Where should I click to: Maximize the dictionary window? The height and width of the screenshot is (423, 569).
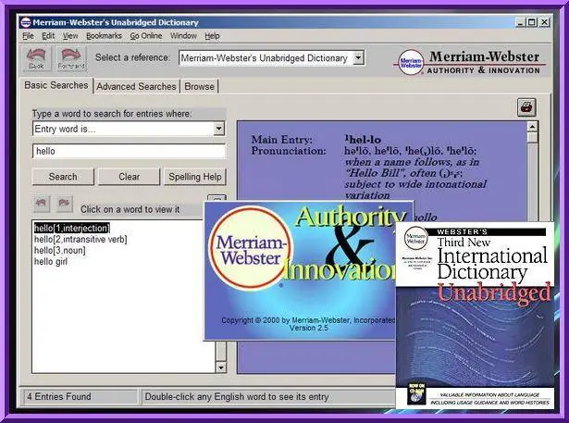(532, 22)
